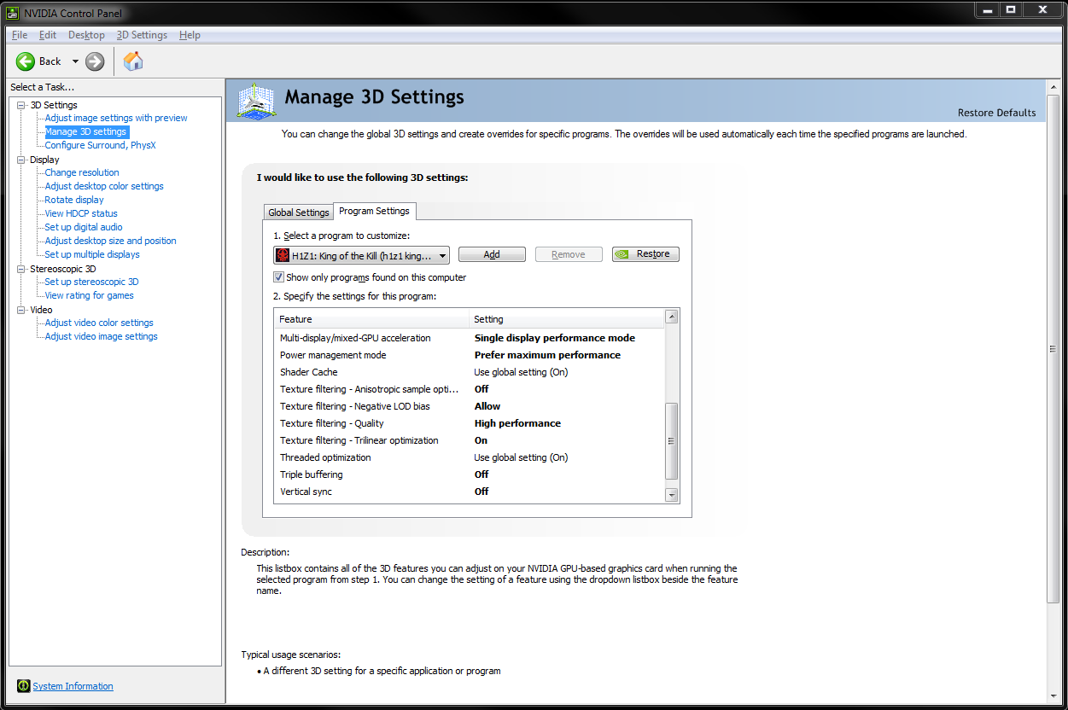
Task: Open Rotate display task
Action: (x=74, y=200)
